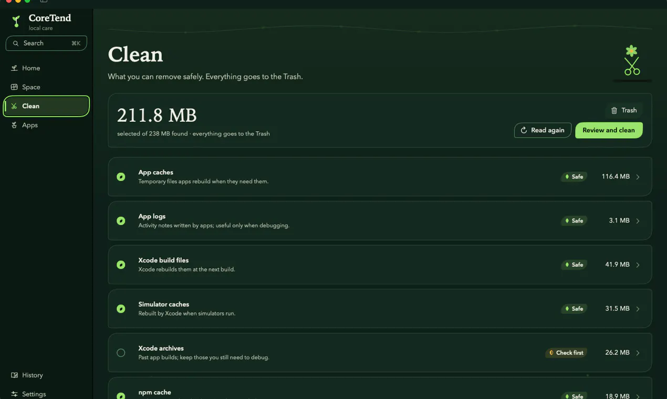Click the 116.4 MB size value
This screenshot has width=667, height=399.
click(616, 177)
